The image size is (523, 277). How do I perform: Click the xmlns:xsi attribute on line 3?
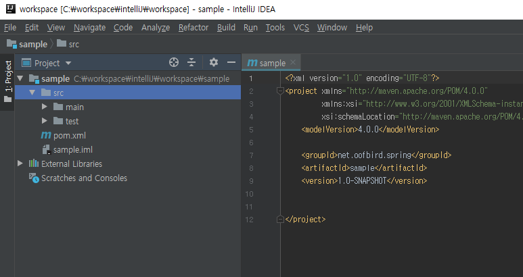point(422,104)
